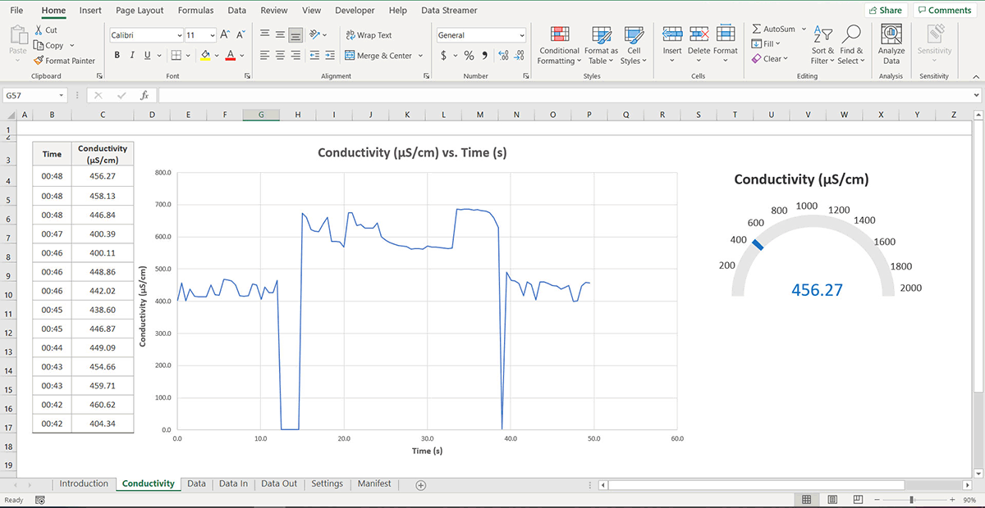Increase decimal places
985x508 pixels.
(x=503, y=56)
